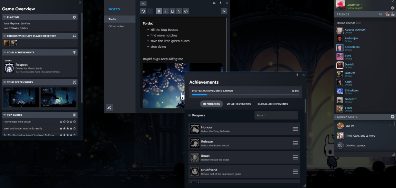Click the add a friend icon

click(393, 14)
